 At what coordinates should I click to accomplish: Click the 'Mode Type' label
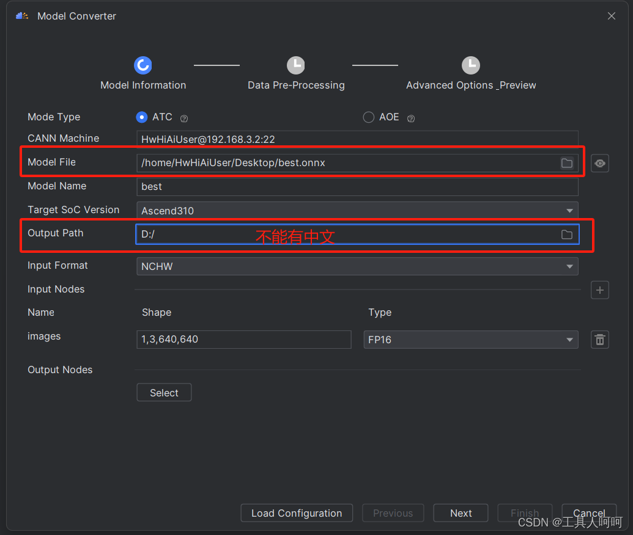tap(54, 117)
